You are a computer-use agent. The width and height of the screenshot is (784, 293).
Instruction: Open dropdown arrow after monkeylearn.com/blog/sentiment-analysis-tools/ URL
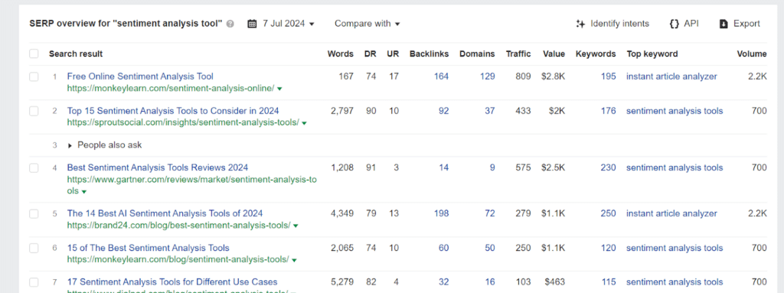294,260
